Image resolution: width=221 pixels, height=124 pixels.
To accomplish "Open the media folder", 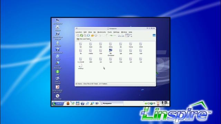I will 90,51.
